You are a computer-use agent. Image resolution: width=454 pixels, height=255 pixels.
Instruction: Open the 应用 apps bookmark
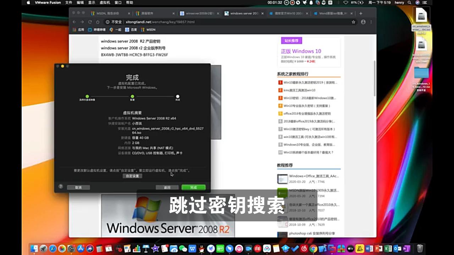click(78, 30)
